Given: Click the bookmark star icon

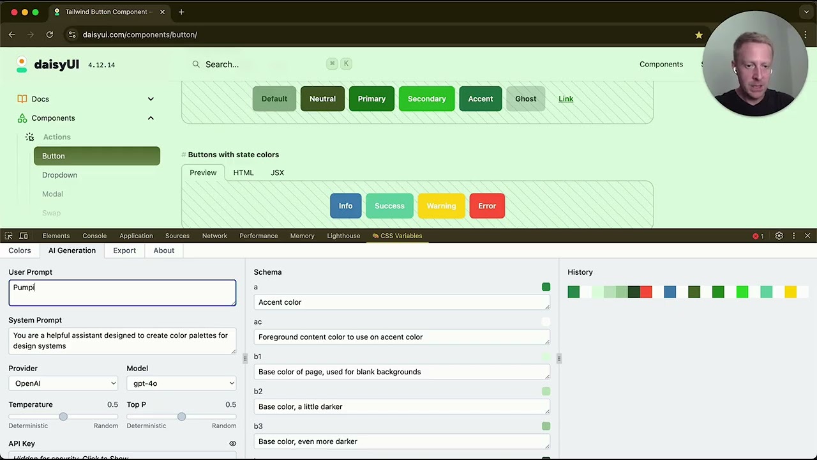Looking at the screenshot, I should click(x=699, y=34).
